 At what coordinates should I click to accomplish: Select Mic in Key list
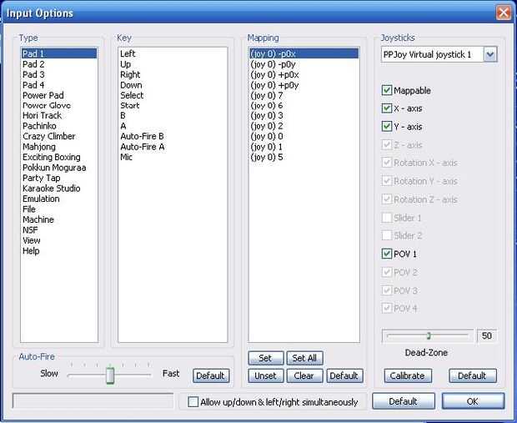tap(173, 157)
